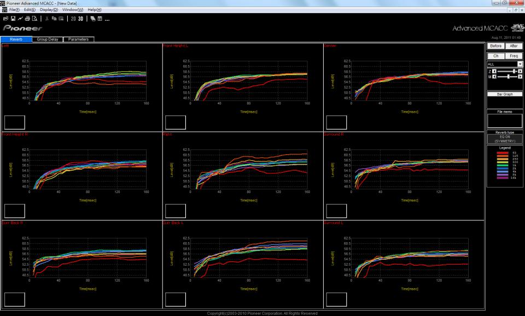The width and height of the screenshot is (525, 316).
Task: Click the File memo text box
Action: point(505,121)
